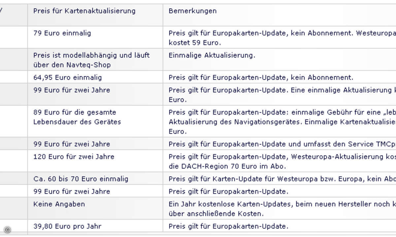Select the Ca. 60 bis 70 Euro cell
396x237 pixels.
coord(95,178)
